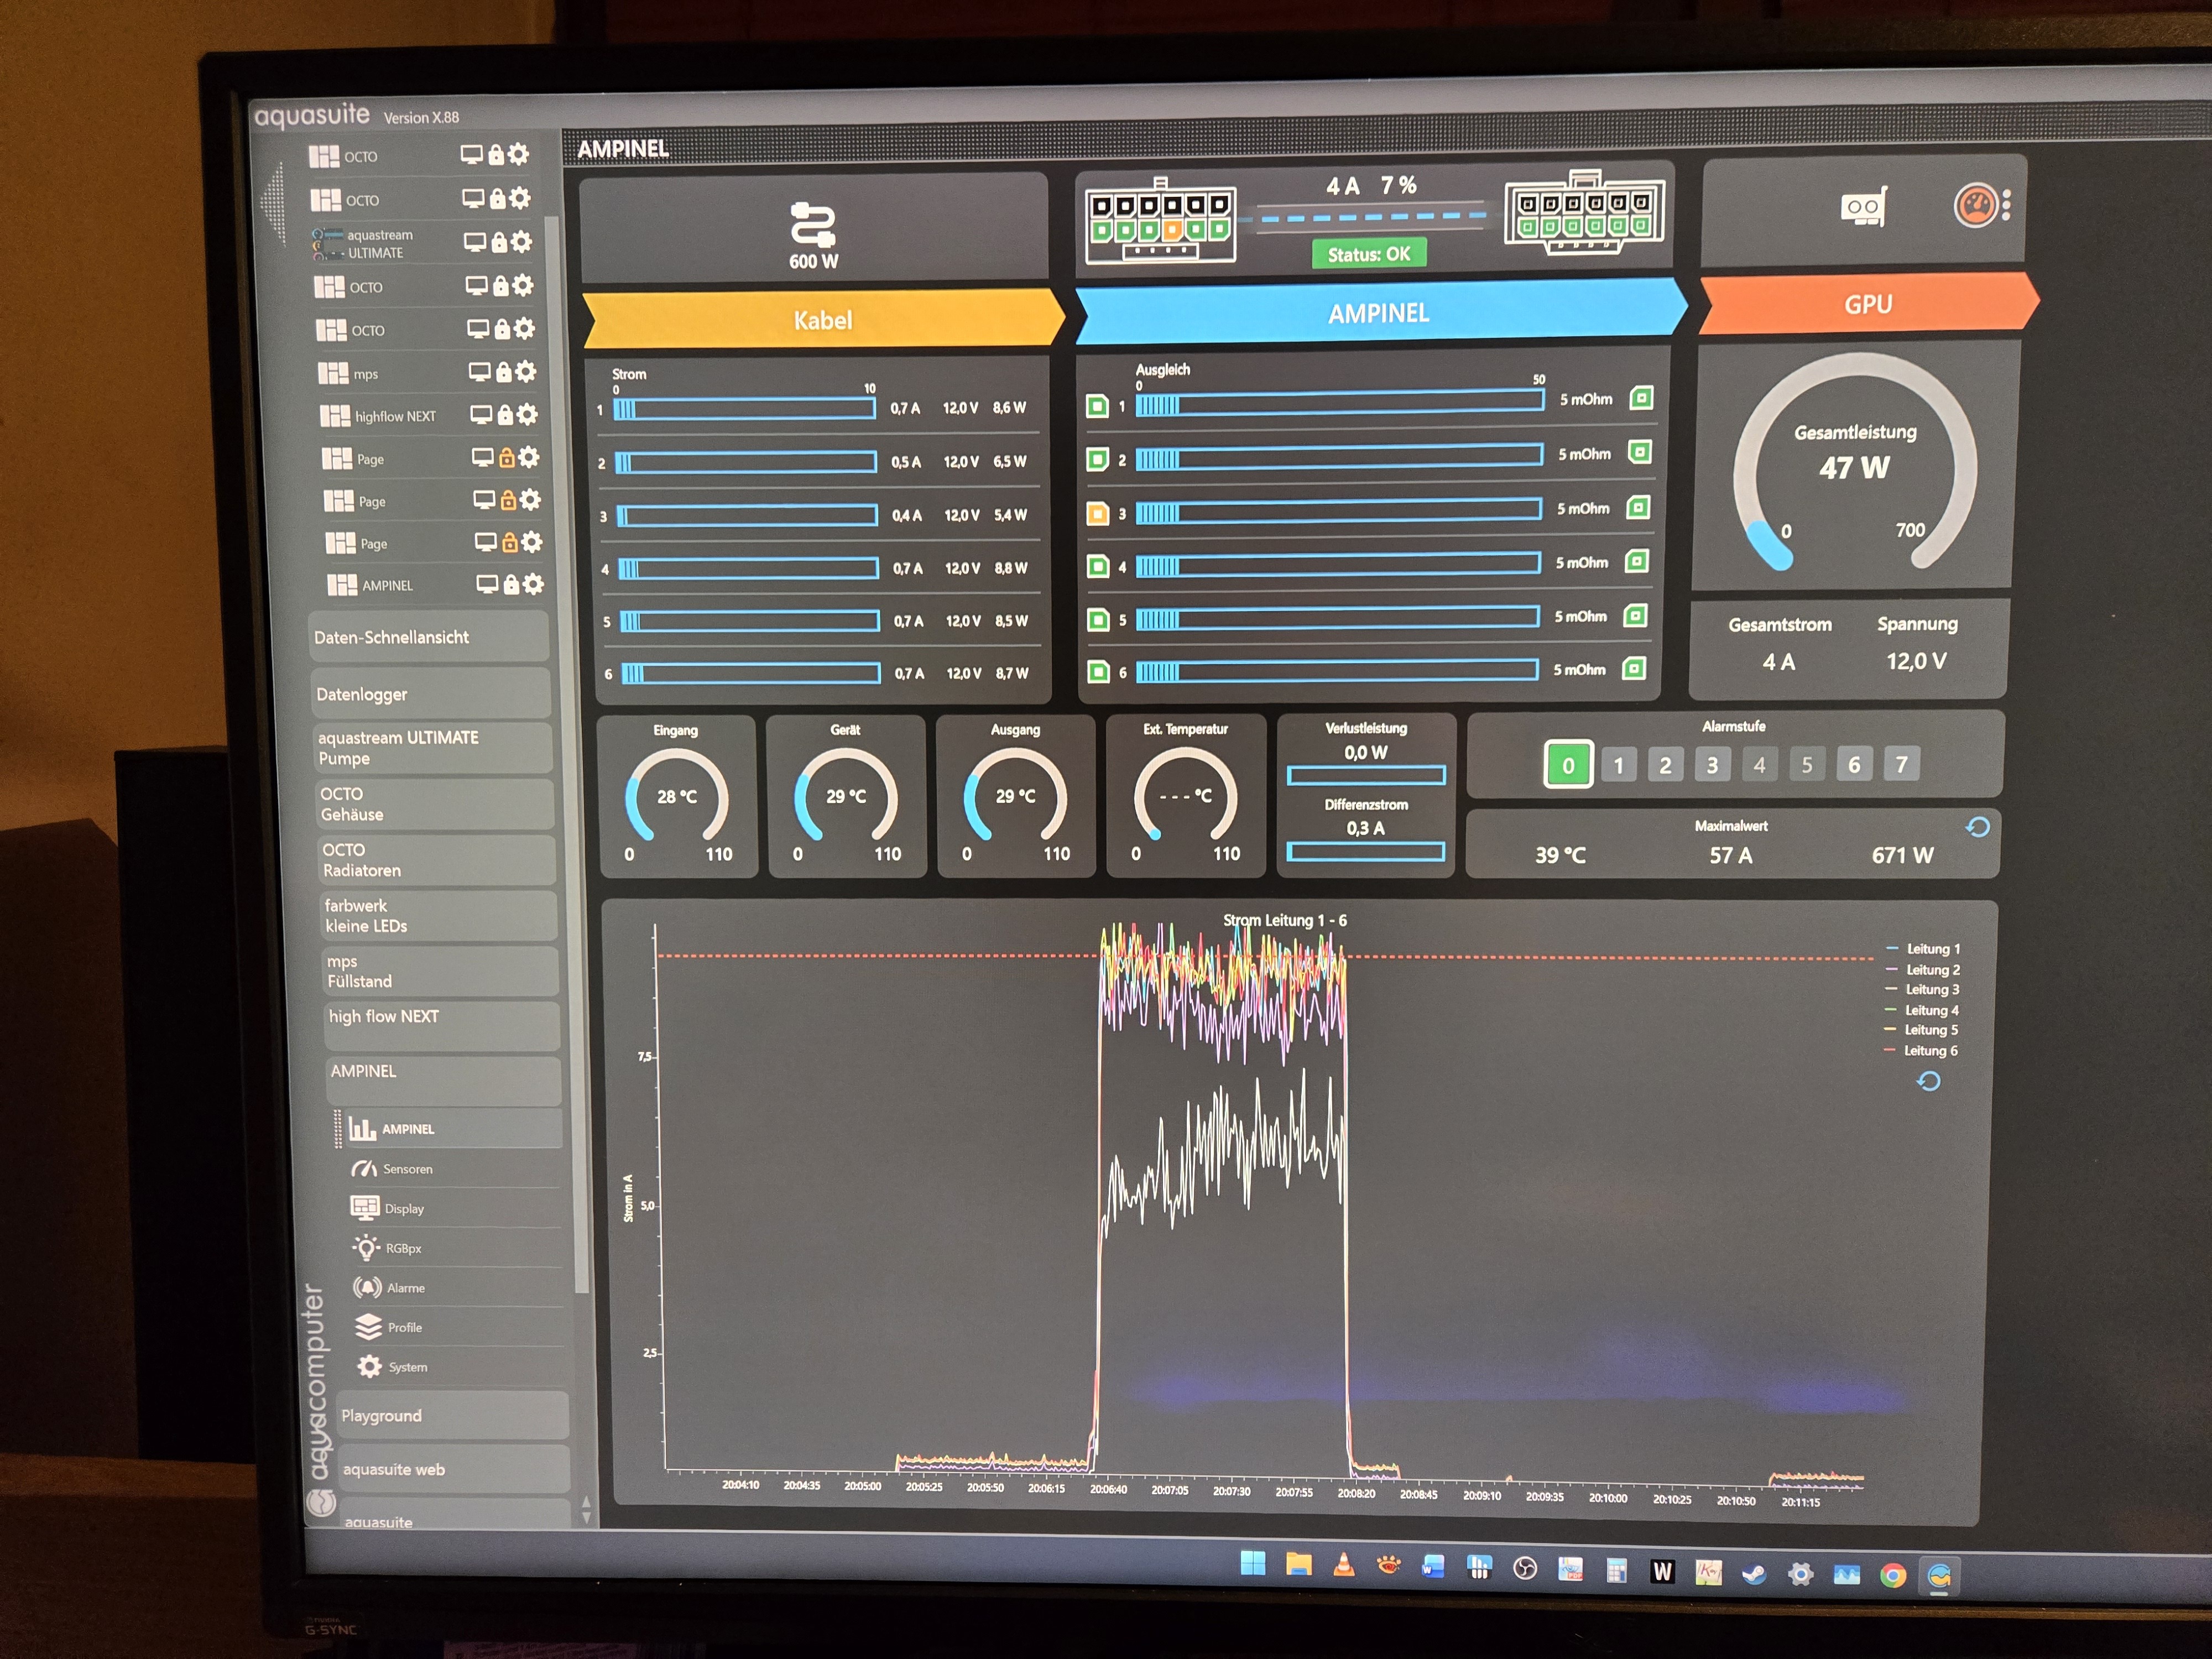2212x1659 pixels.
Task: Click the Ausgleich bar for line 2
Action: (x=1339, y=457)
